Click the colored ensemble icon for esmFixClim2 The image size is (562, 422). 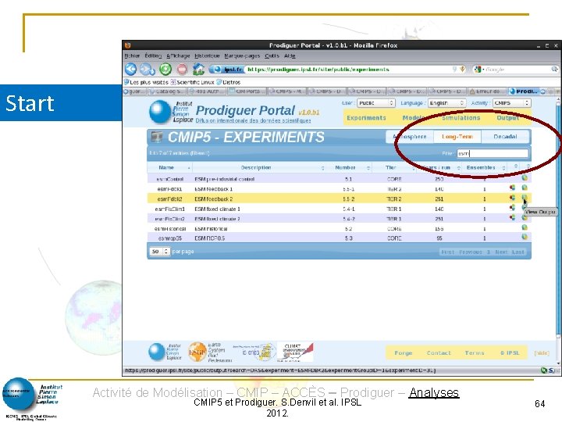click(x=512, y=217)
